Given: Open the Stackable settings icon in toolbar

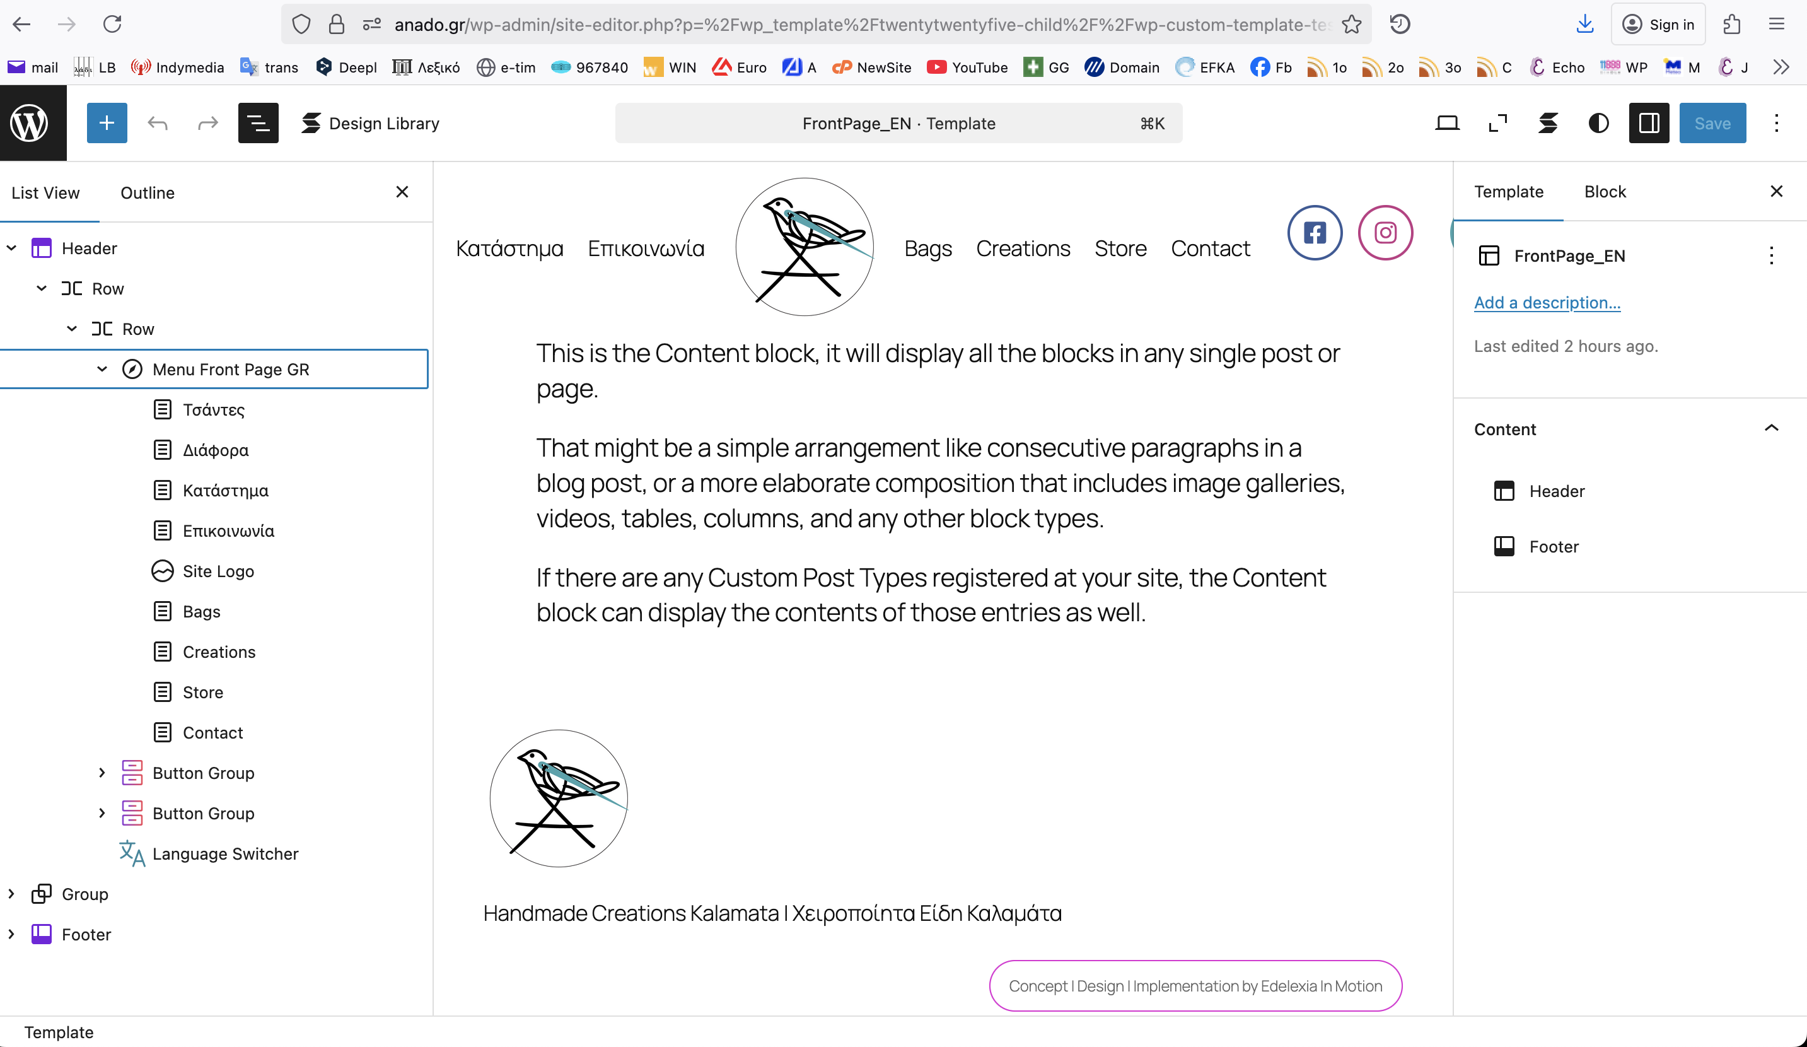Looking at the screenshot, I should coord(1548,124).
